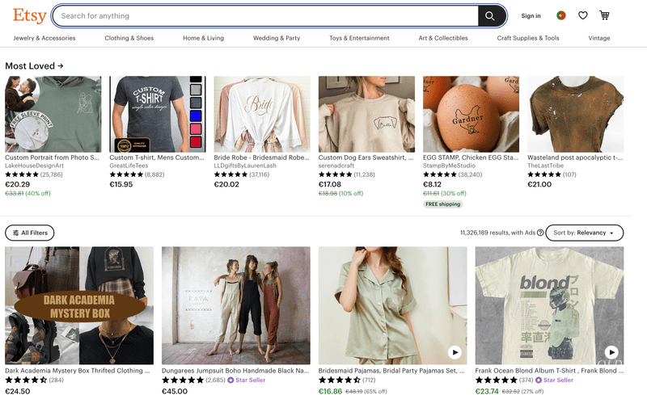The image size is (647, 395).
Task: Click Custom Portrait from Photo title
Action: (x=52, y=158)
